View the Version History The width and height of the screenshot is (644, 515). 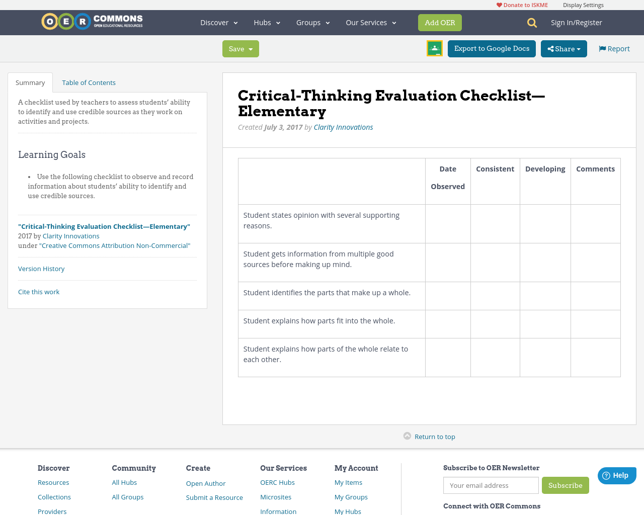(41, 269)
